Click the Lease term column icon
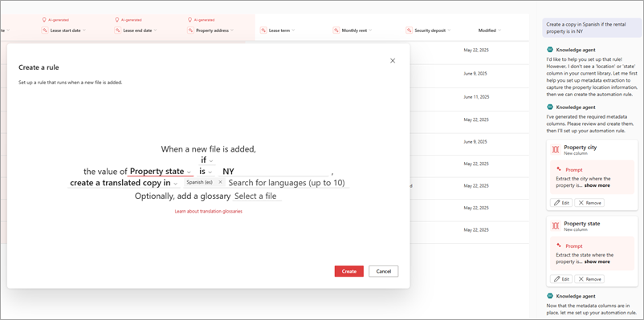This screenshot has height=320, width=644. point(263,30)
